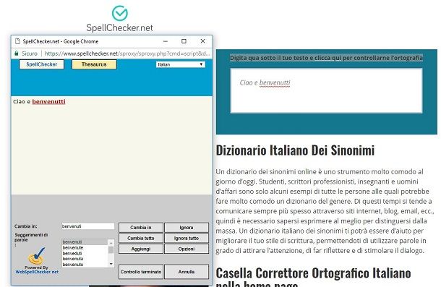
Task: Click the suggestions list down arrow
Action: point(111,264)
